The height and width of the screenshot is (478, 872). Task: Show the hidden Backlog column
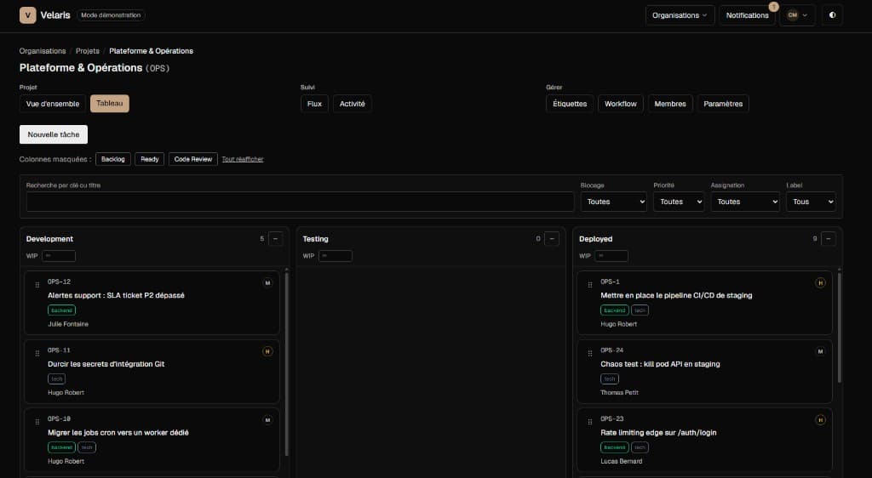click(x=113, y=159)
